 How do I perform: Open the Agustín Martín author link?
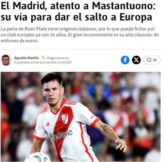click(26, 58)
